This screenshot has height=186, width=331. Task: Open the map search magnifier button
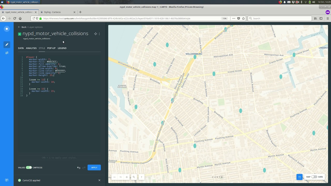click(134, 177)
